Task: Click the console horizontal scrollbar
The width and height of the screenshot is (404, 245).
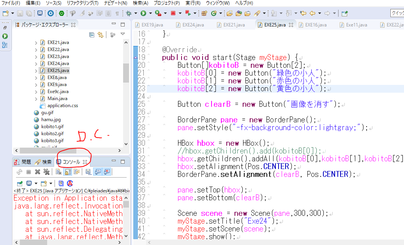Action: pos(34,242)
